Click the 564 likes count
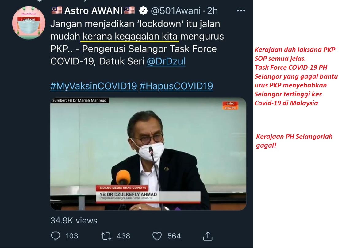The height and width of the screenshot is (248, 342). click(x=174, y=236)
